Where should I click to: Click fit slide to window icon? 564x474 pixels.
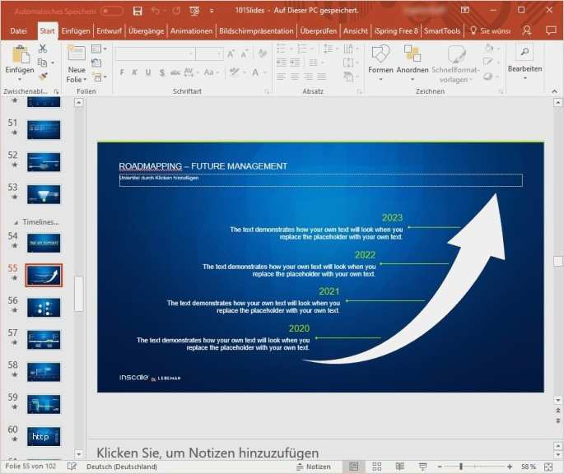click(x=548, y=467)
